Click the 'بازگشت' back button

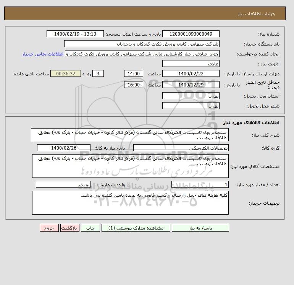[70, 228]
